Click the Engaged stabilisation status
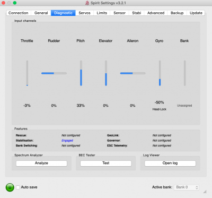The image size is (212, 198). point(67,141)
